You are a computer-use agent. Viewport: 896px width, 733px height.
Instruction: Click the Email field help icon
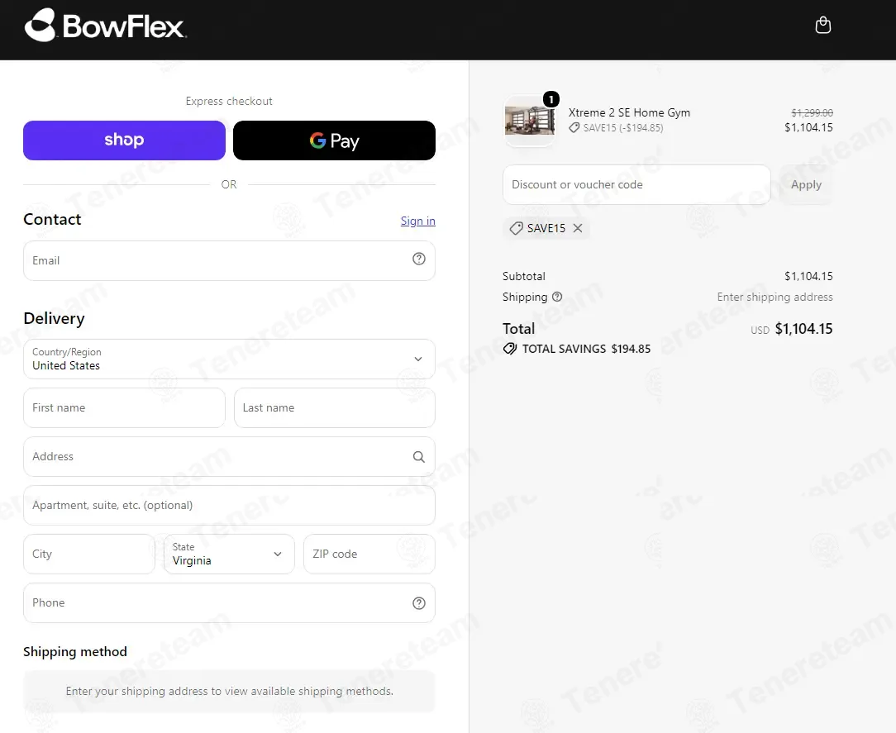coord(419,259)
